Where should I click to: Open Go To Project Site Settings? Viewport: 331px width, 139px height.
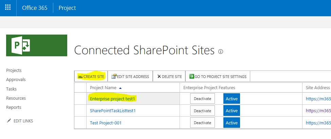(x=218, y=77)
